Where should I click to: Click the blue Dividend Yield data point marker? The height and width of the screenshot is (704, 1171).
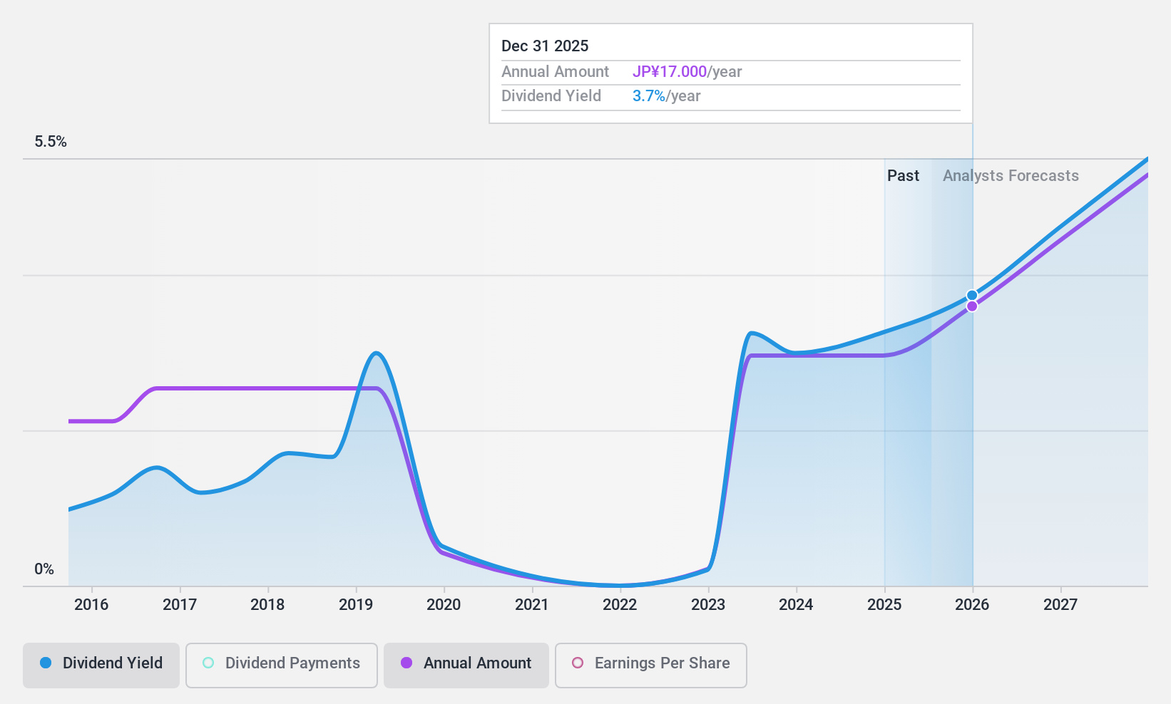pos(972,295)
